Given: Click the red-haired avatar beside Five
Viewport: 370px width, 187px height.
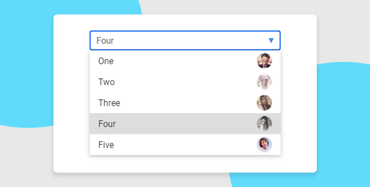Looking at the screenshot, I should coord(264,145).
